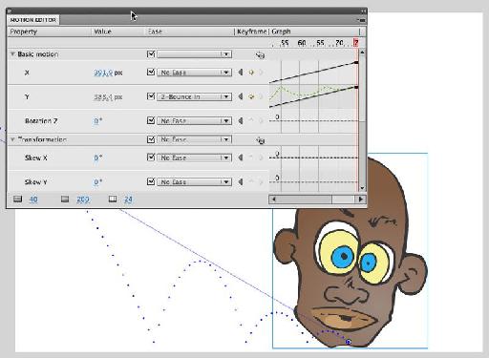Add keyframe diamond in Y row

(251, 96)
